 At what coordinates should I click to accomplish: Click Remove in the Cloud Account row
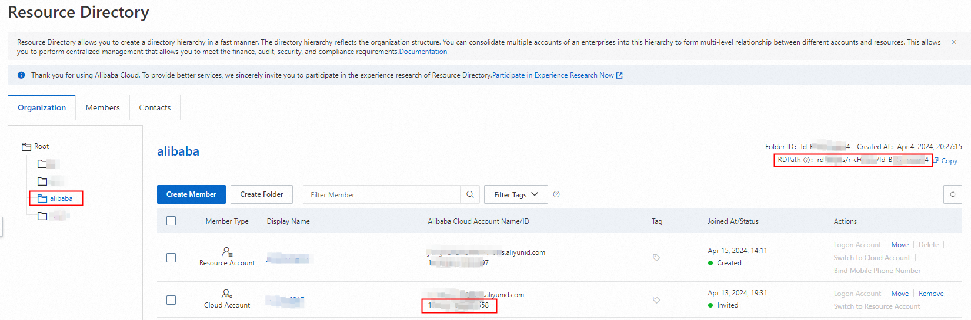(931, 294)
